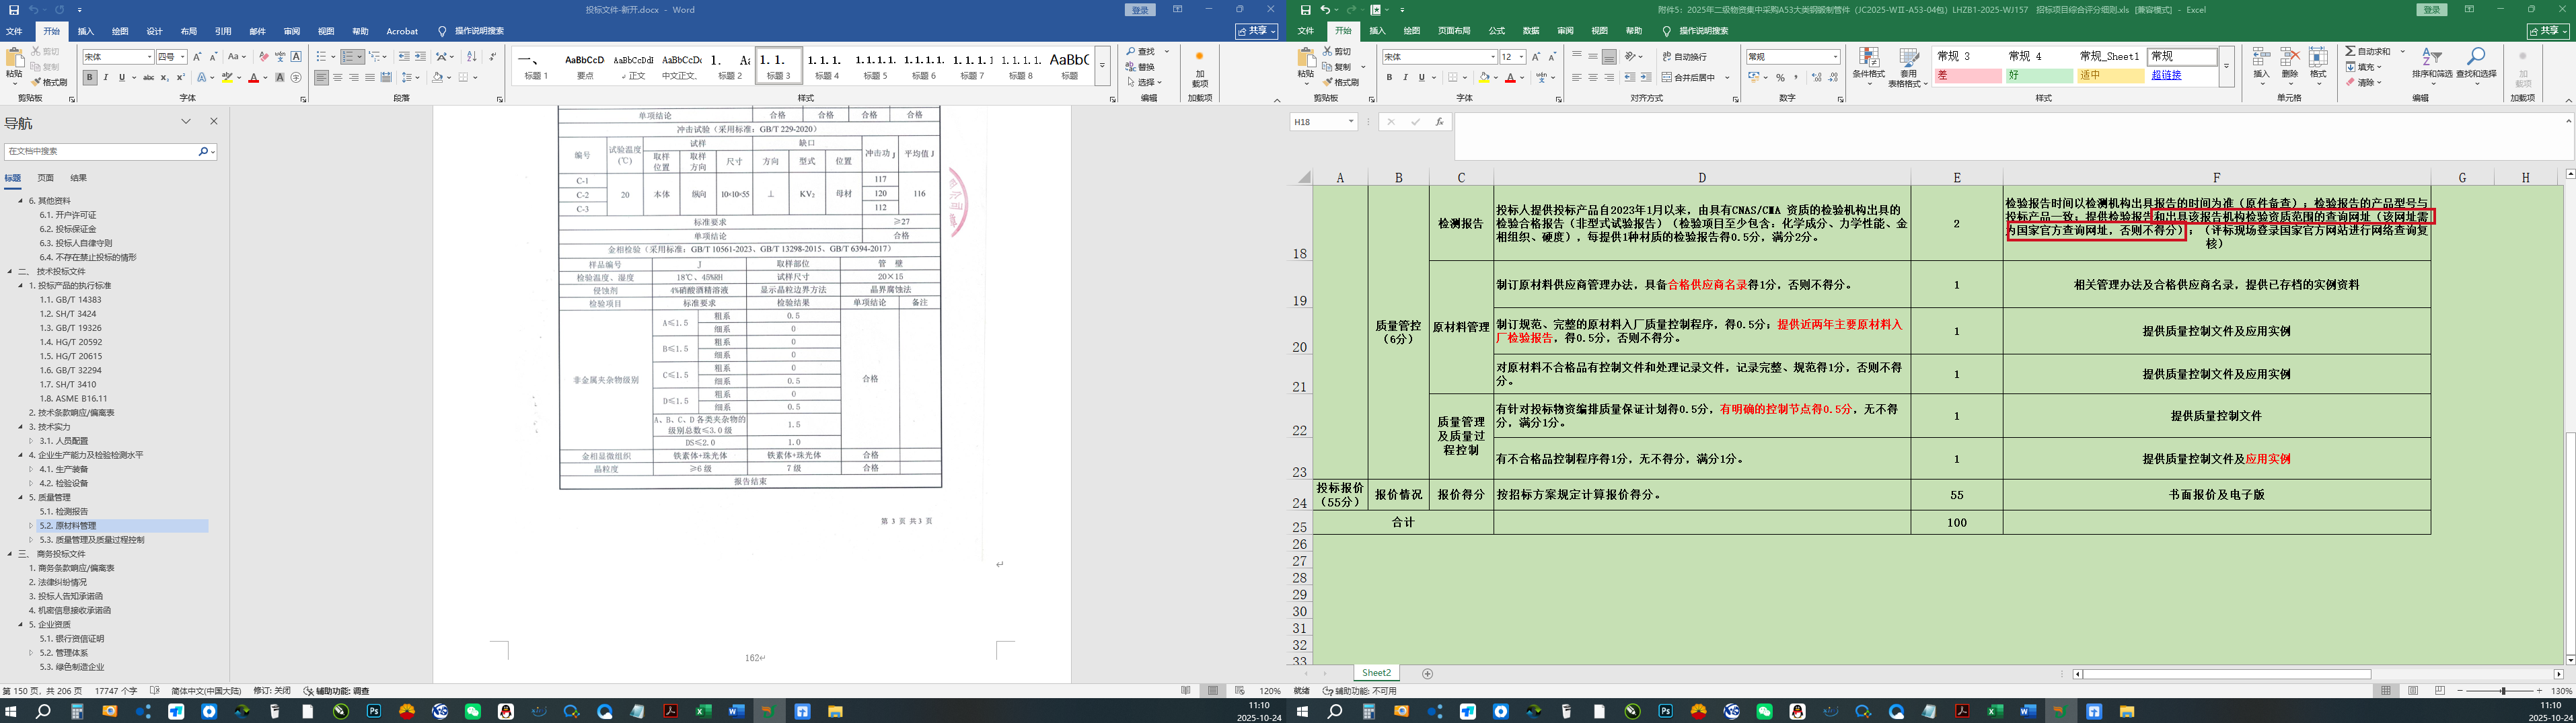Open the Word font name dropdown (宋体)
This screenshot has width=2576, height=723.
(x=150, y=57)
